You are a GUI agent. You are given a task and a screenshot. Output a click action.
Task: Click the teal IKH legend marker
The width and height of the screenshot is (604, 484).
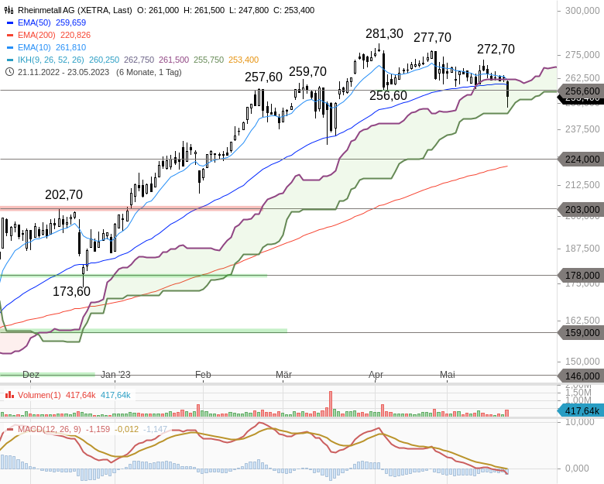tap(9, 60)
